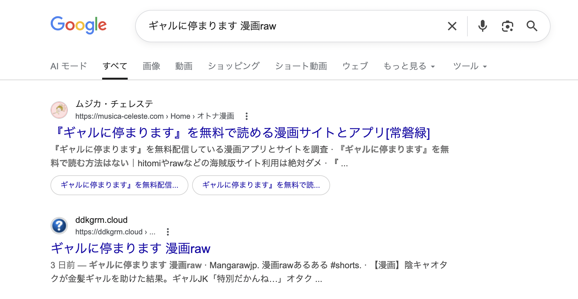Start voice search with microphone icon
The width and height of the screenshot is (578, 299).
[482, 26]
